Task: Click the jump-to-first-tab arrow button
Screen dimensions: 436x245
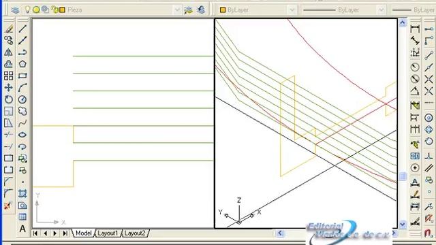Action: [35, 233]
